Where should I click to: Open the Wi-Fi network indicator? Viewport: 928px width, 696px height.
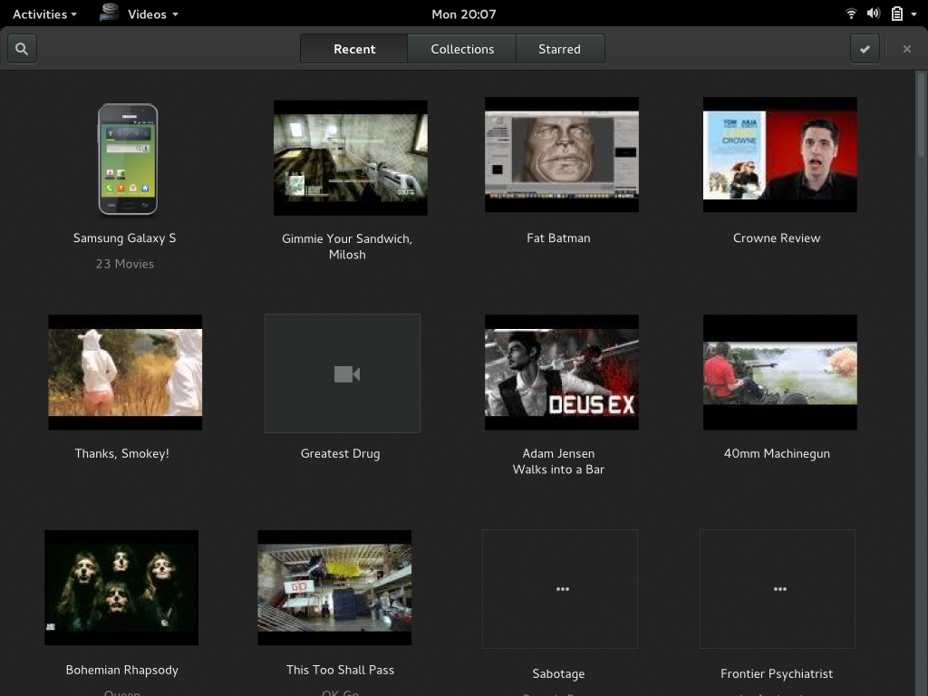coord(851,14)
